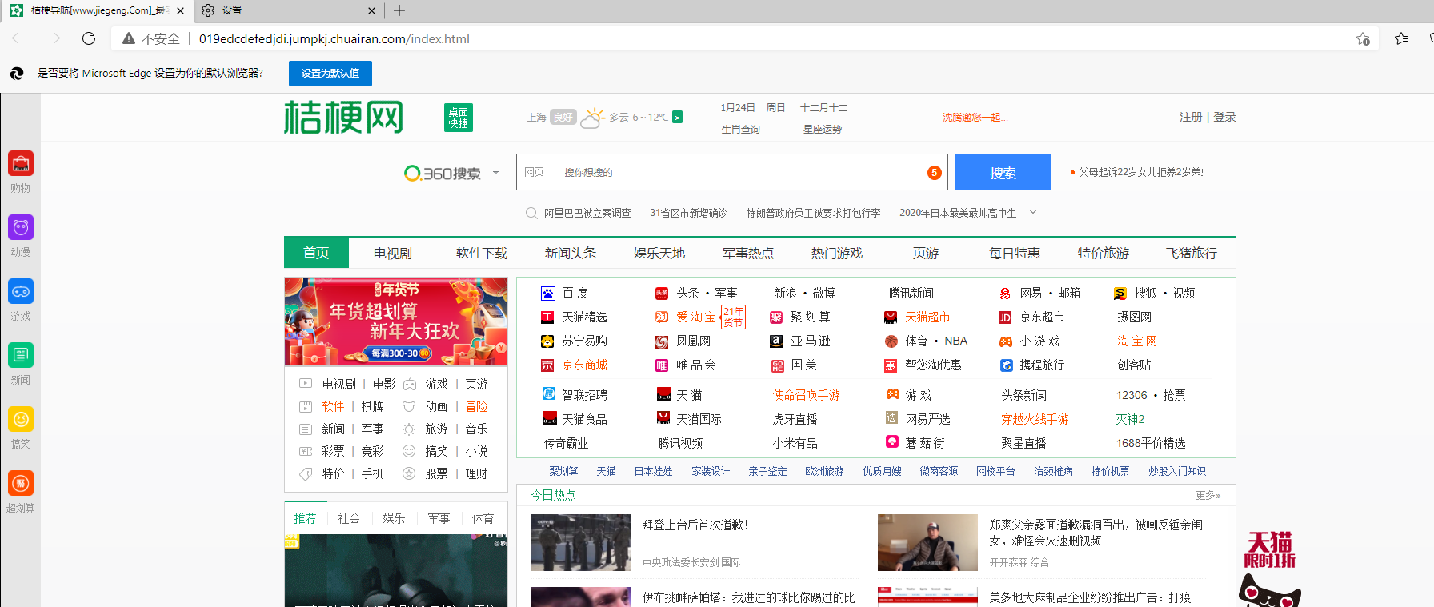
Task: Click the 天猫精选 Tmall icon
Action: click(547, 317)
